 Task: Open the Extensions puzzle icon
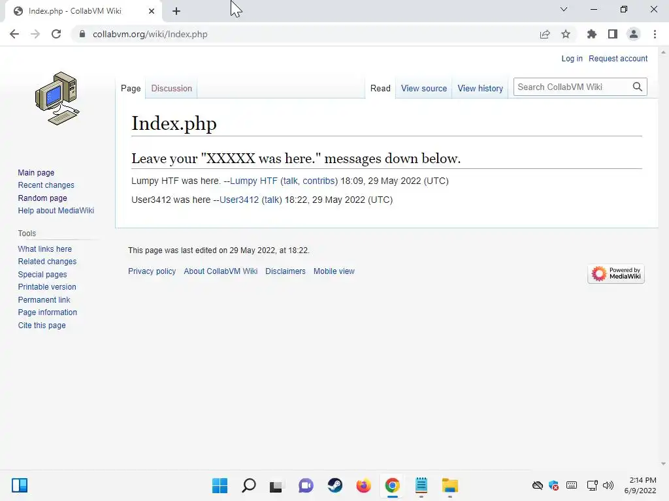(591, 34)
